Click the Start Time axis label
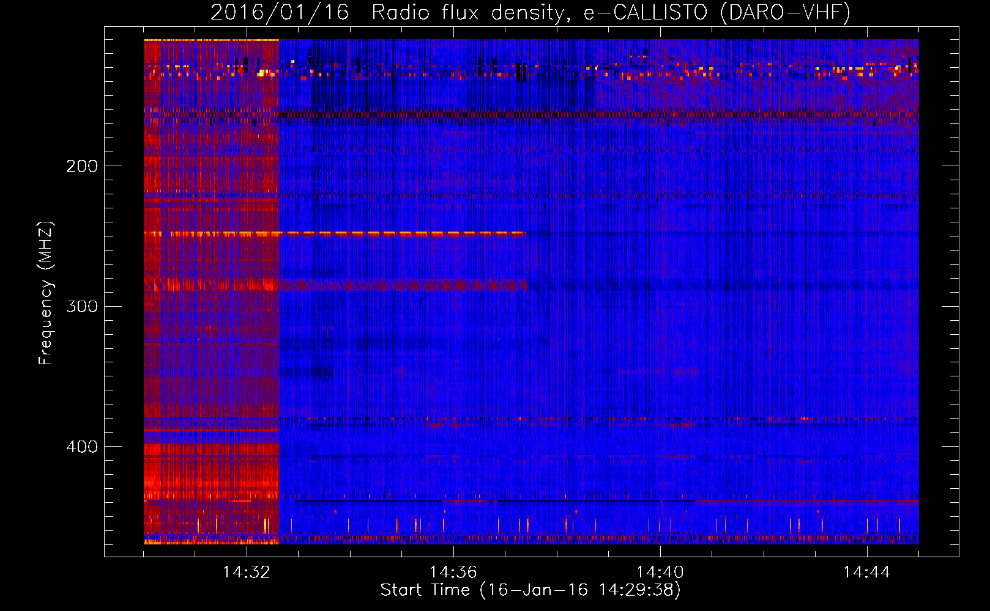990x611 pixels. pos(530,590)
